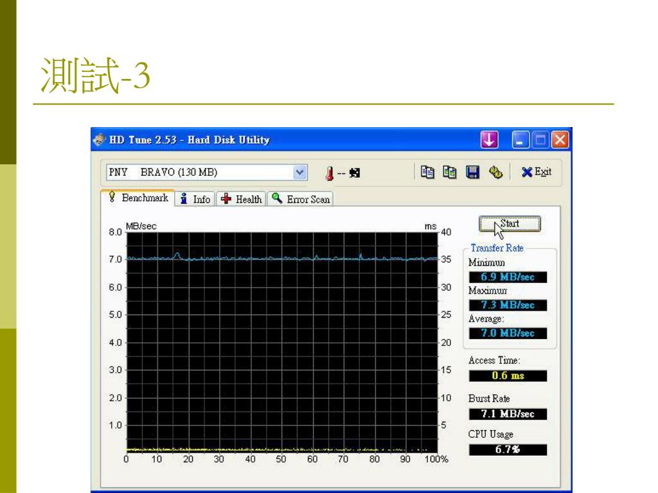Switch to the Info tab

[x=195, y=199]
